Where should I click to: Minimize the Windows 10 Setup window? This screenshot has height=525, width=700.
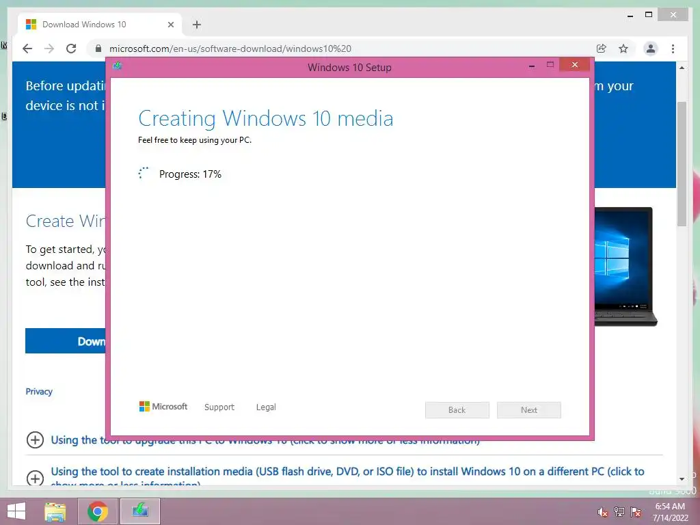pos(532,66)
